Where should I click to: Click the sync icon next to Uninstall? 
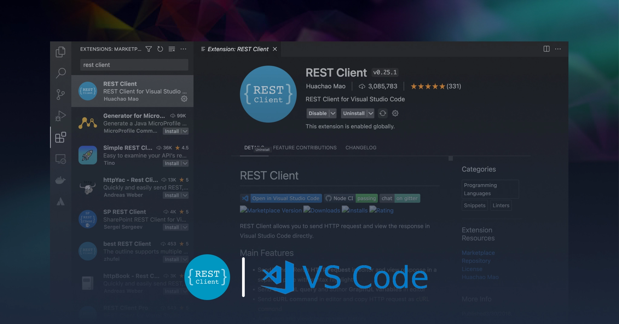383,113
